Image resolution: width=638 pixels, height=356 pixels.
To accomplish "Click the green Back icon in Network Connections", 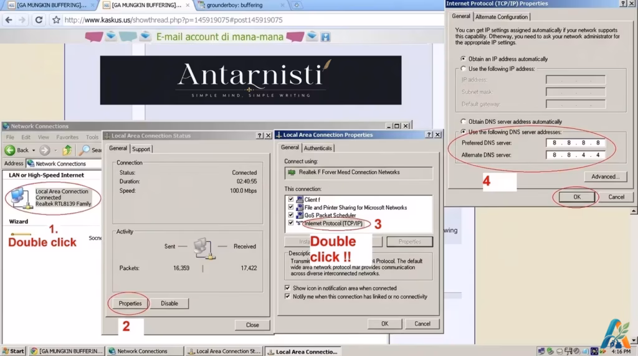I will pyautogui.click(x=10, y=150).
